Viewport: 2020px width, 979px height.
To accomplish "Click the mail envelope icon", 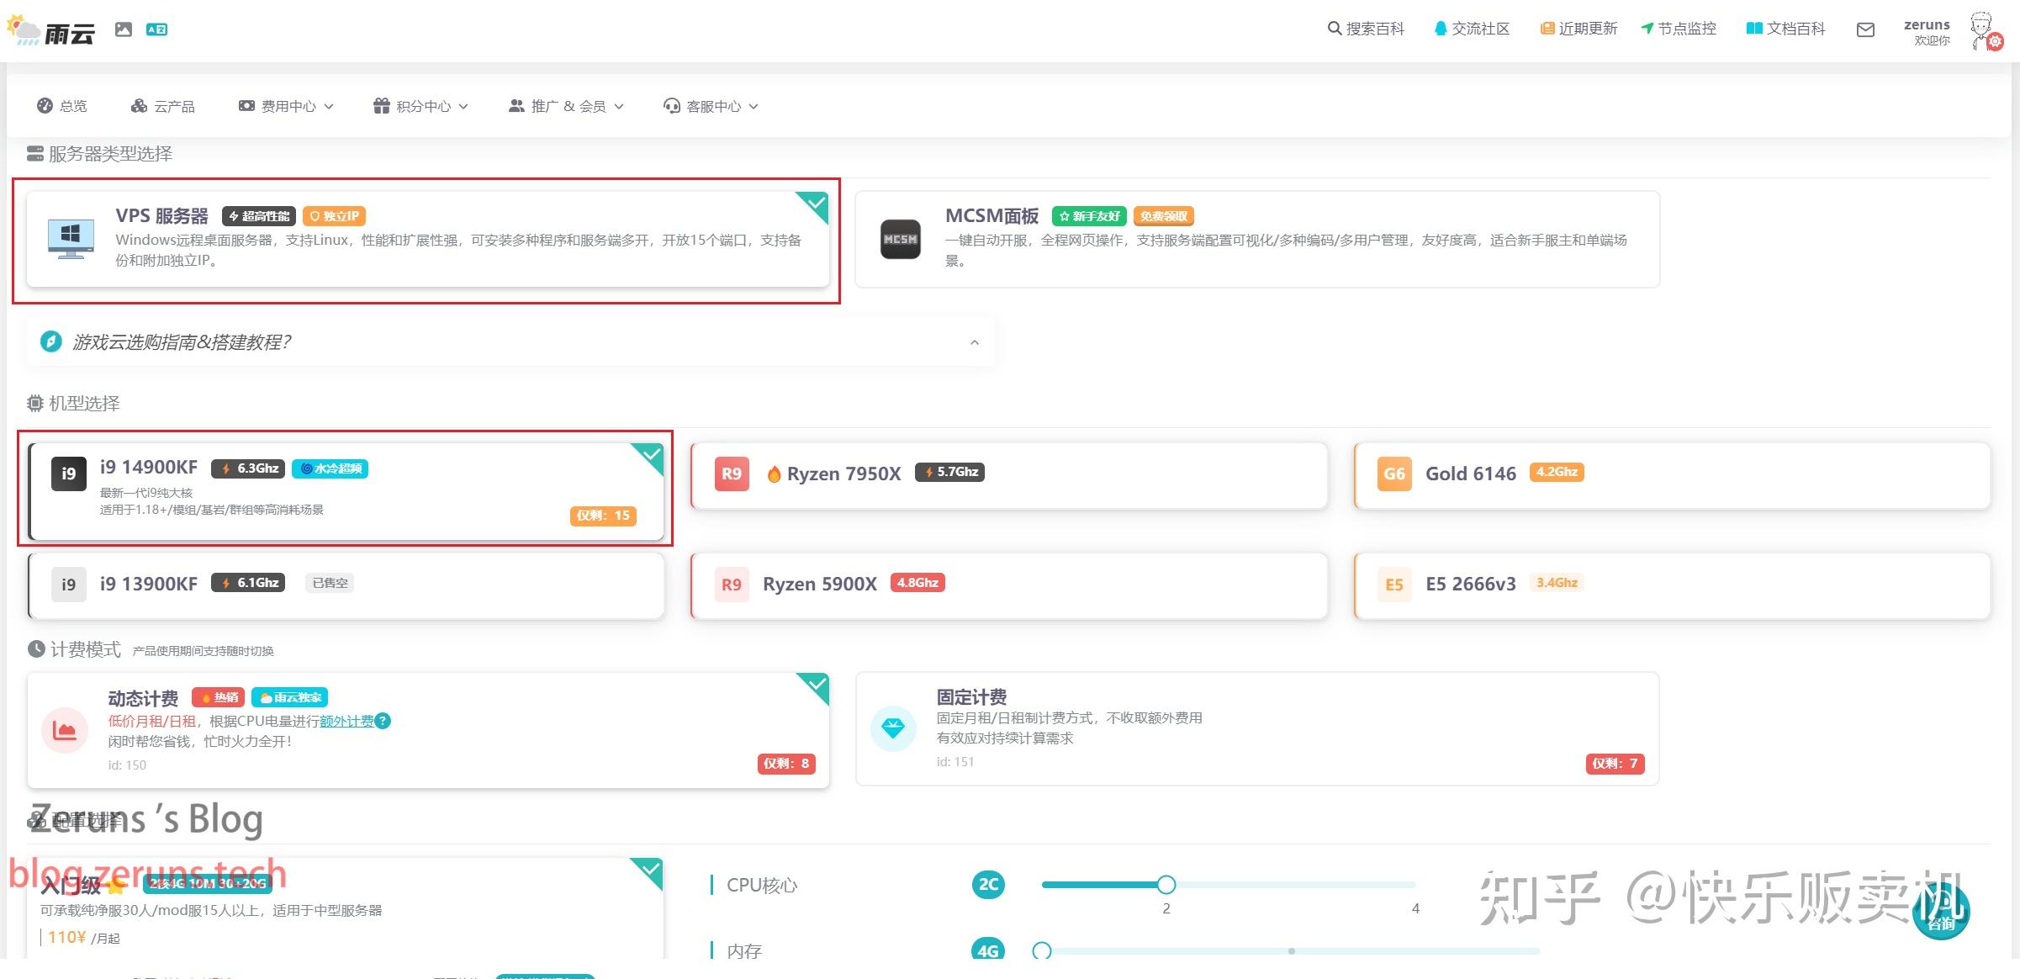I will click(1865, 29).
